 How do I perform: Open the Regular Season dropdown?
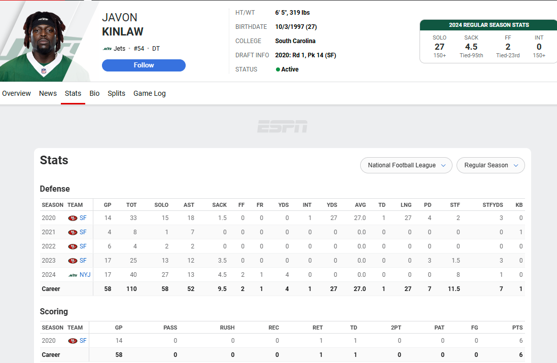491,165
